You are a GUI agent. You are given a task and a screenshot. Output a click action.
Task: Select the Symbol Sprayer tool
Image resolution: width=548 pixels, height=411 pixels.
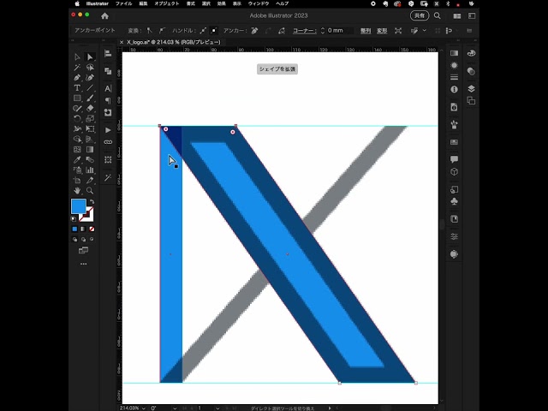click(77, 170)
